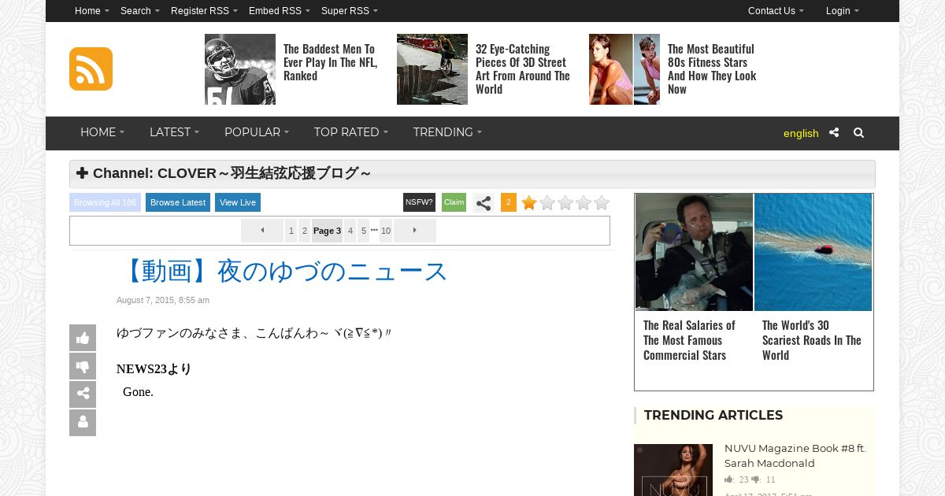Image resolution: width=945 pixels, height=496 pixels.
Task: Go to page 5
Action: click(364, 231)
